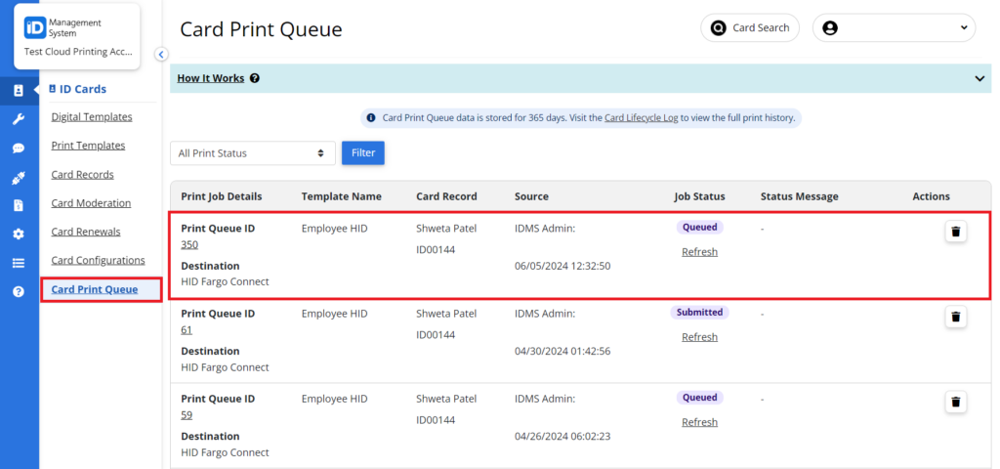1000x469 pixels.
Task: Click the Job Status column header
Action: coord(699,196)
